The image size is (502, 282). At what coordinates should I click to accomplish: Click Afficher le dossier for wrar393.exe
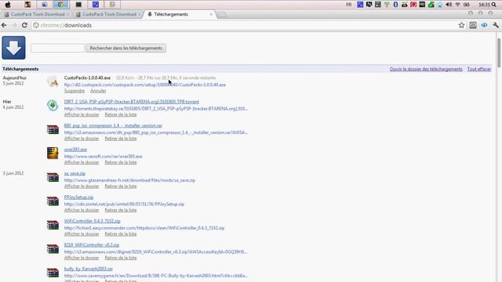pos(82,162)
